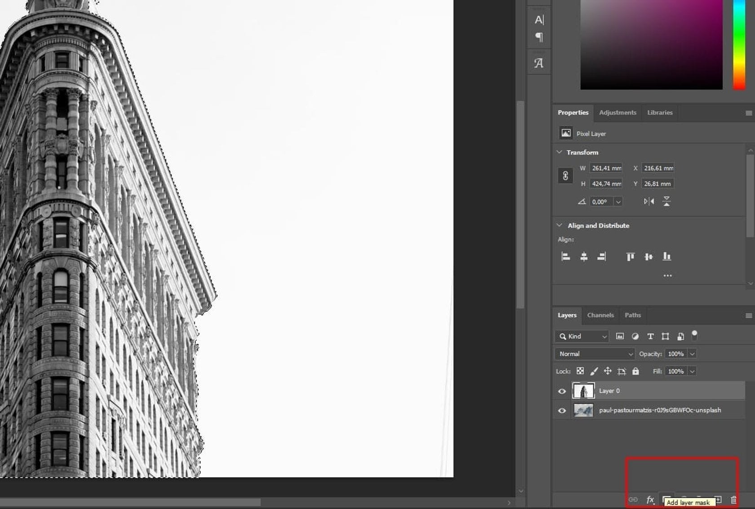Open the Paragraph panel icon
Viewport: 755px width, 509px height.
click(539, 37)
